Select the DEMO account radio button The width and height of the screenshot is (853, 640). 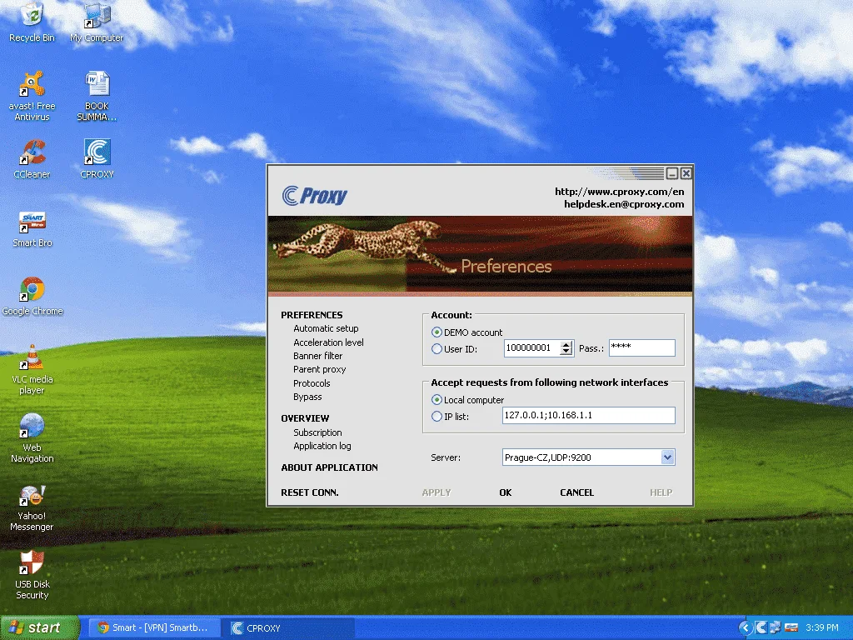pyautogui.click(x=436, y=332)
